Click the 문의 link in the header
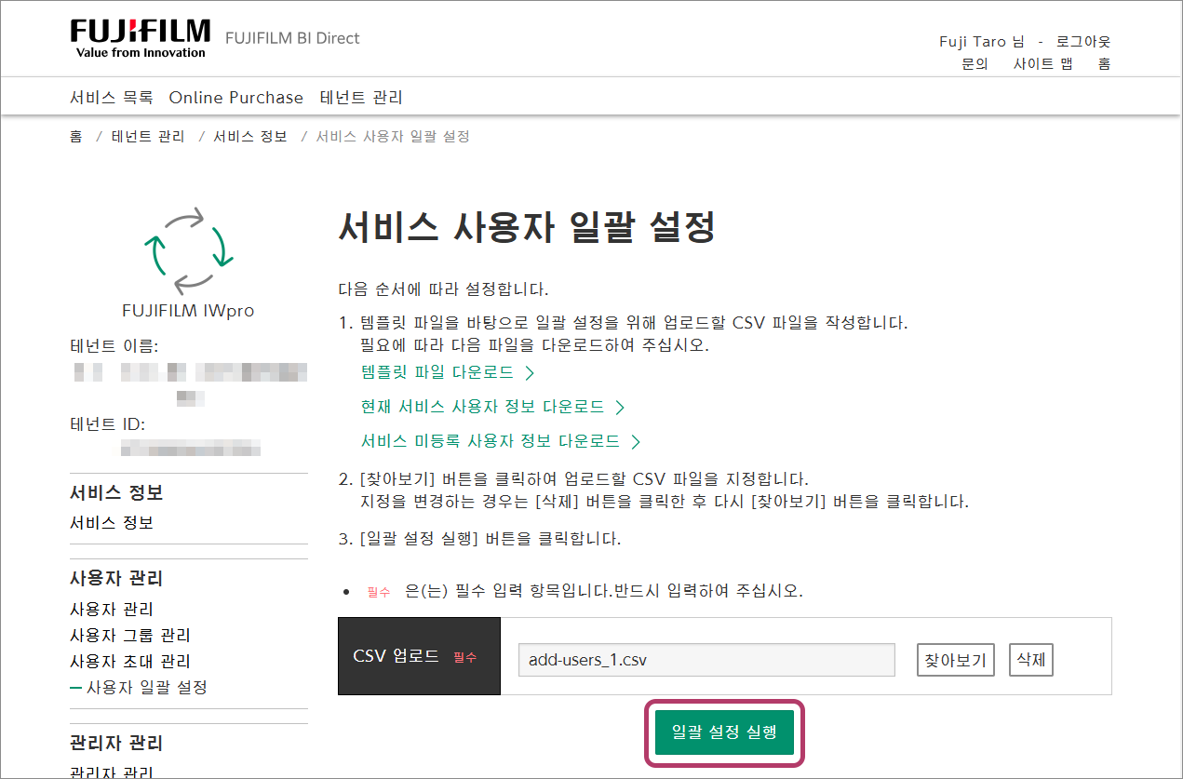The width and height of the screenshot is (1183, 779). [975, 64]
